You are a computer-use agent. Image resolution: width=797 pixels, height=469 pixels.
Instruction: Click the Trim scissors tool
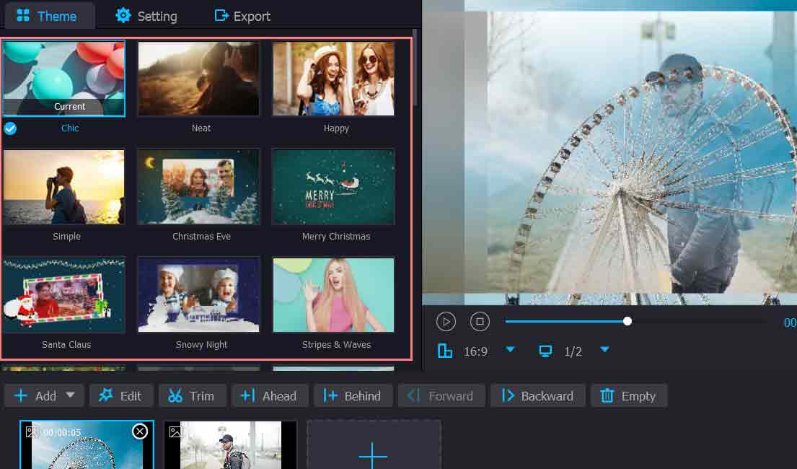191,395
